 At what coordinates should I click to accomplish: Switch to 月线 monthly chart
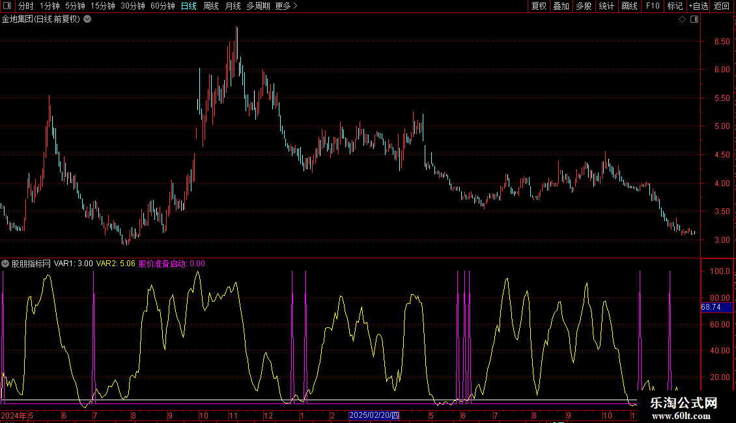233,6
